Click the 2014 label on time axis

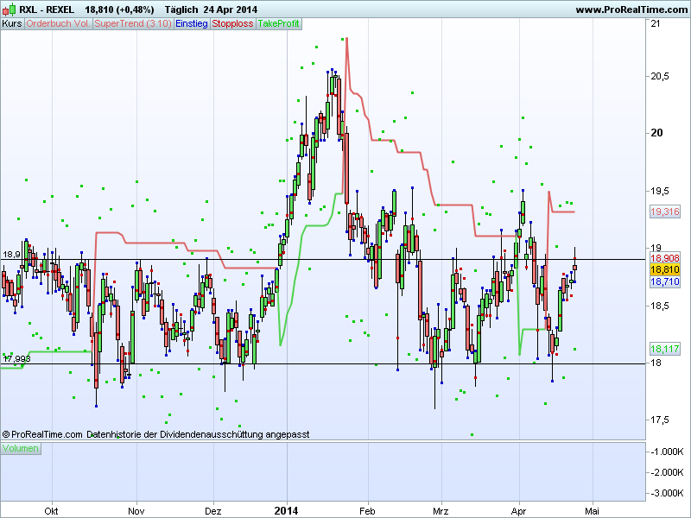point(285,510)
